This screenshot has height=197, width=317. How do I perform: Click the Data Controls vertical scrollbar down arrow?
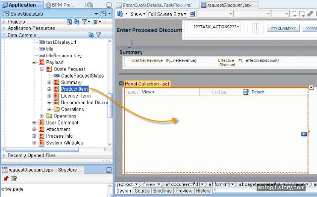point(110,144)
